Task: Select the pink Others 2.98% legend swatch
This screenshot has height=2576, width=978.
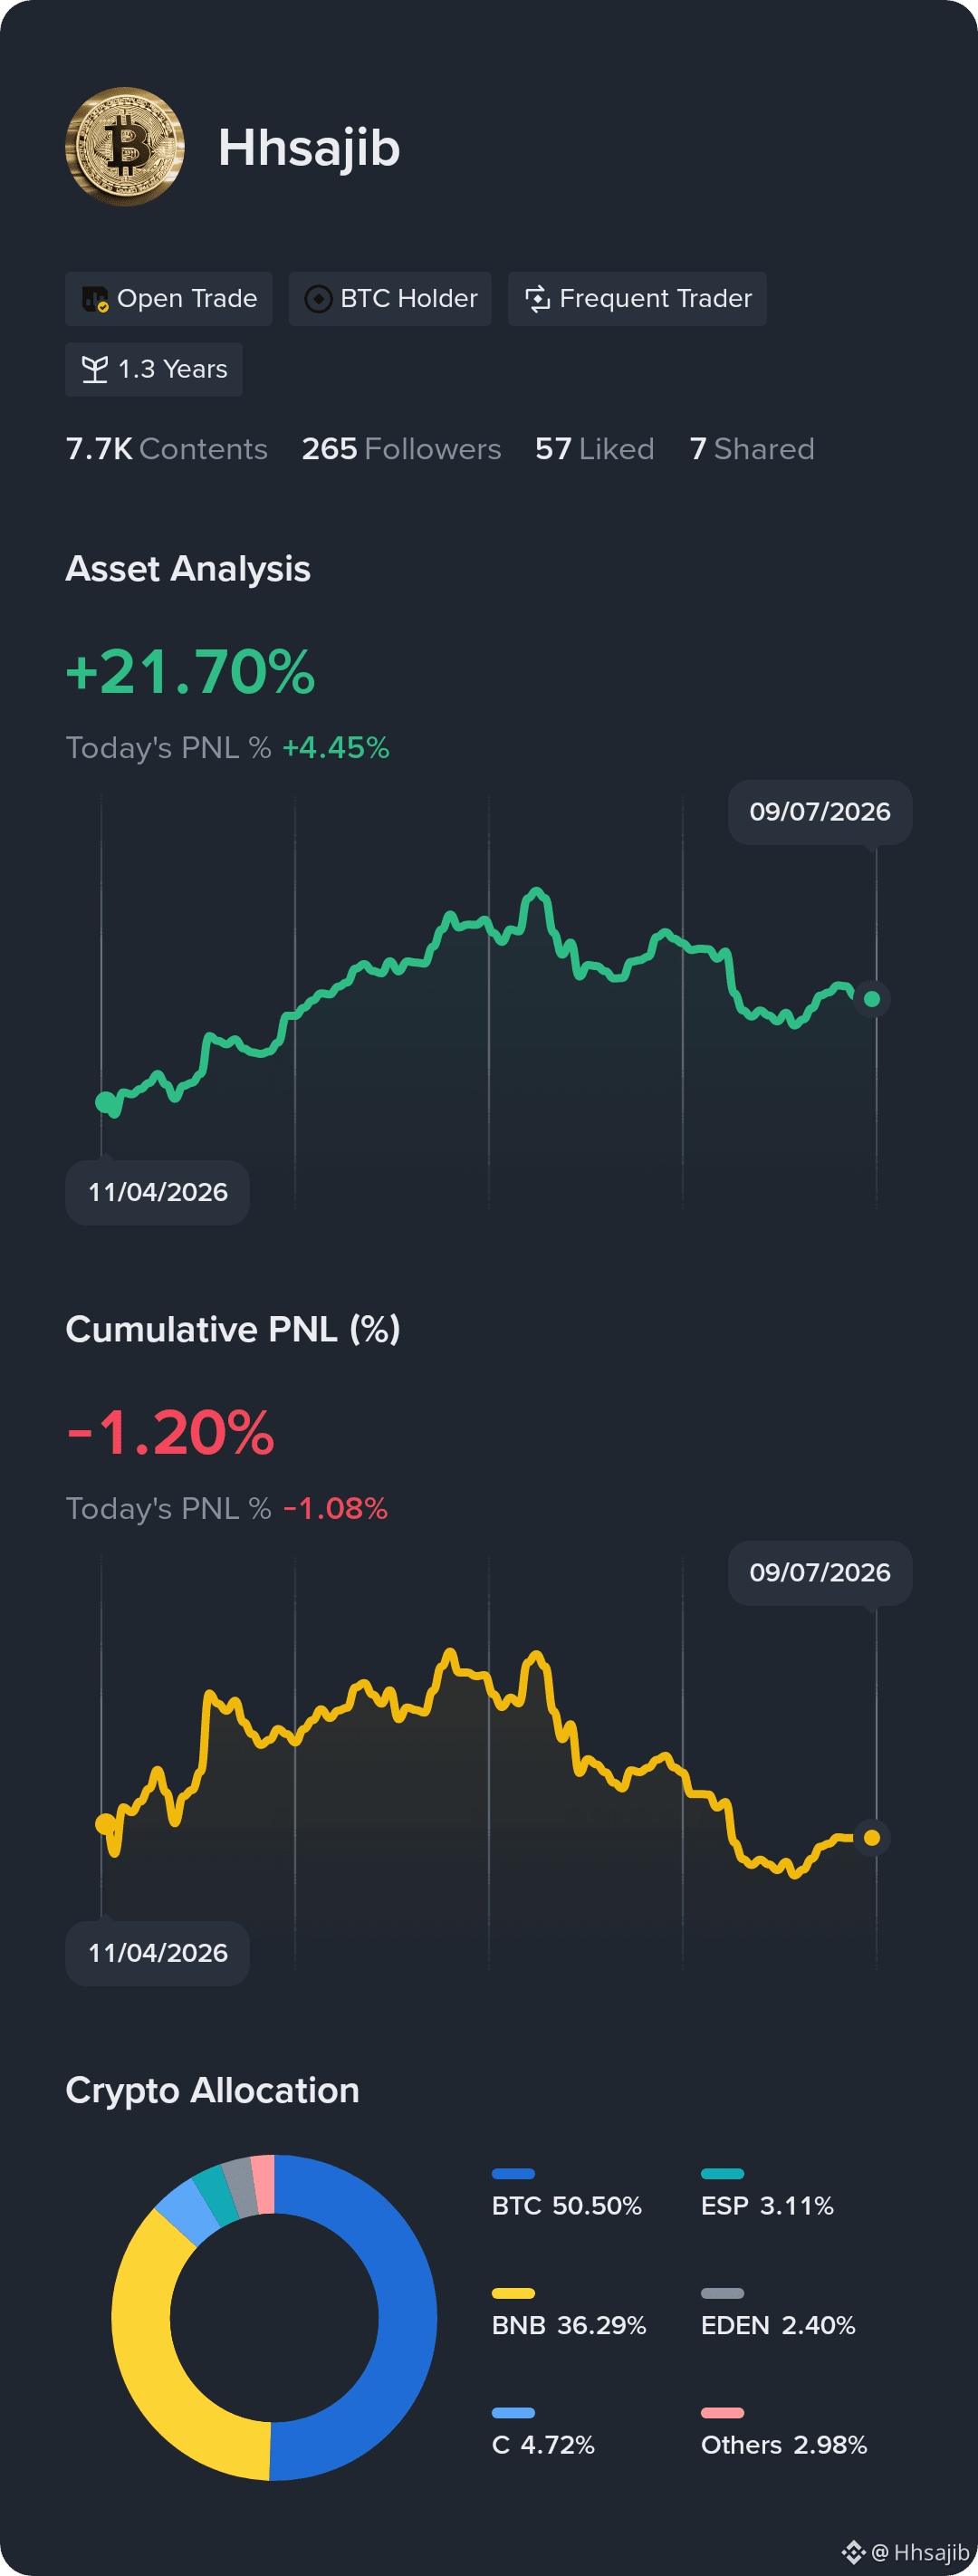Action: [722, 2413]
